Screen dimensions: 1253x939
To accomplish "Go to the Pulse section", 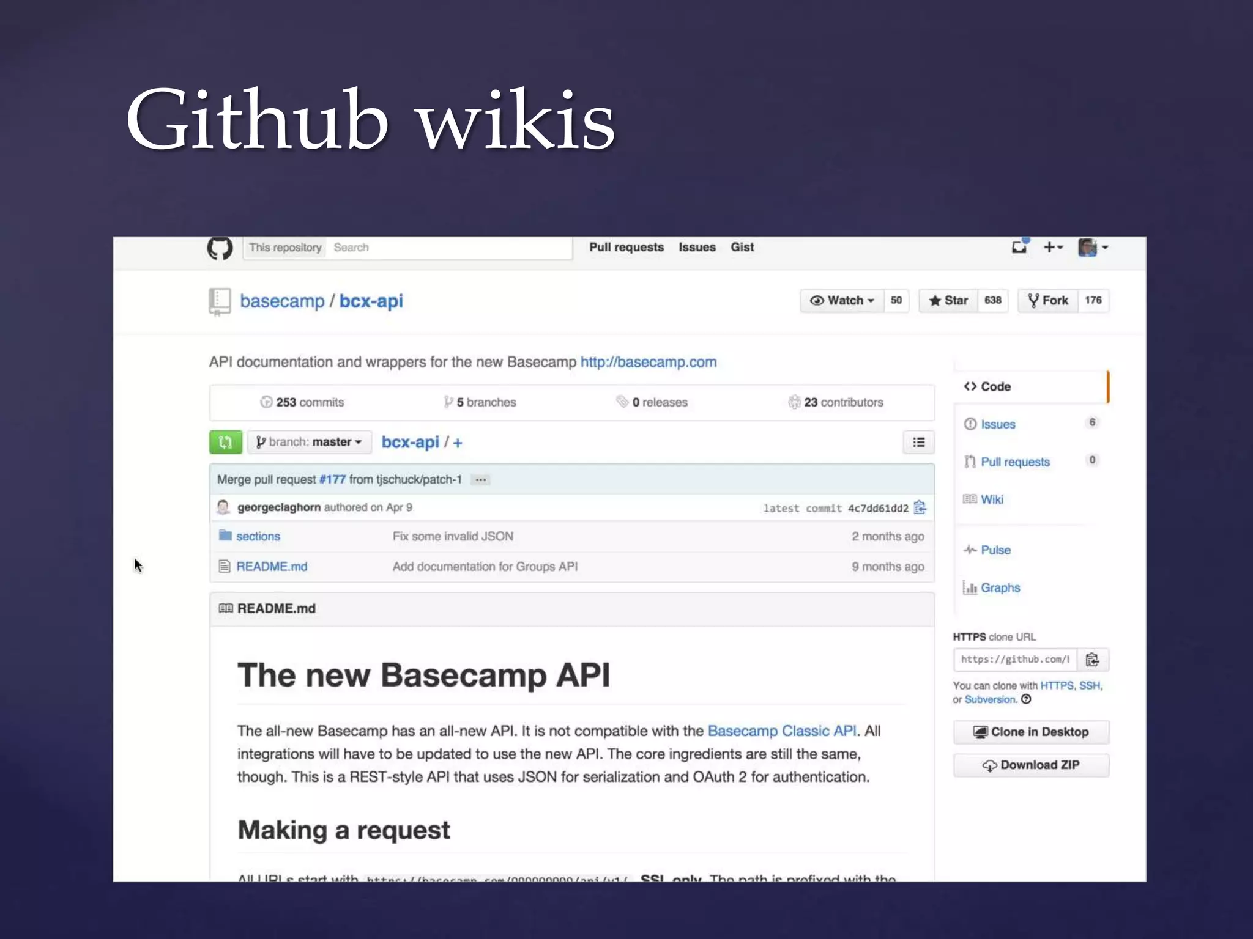I will (x=995, y=550).
